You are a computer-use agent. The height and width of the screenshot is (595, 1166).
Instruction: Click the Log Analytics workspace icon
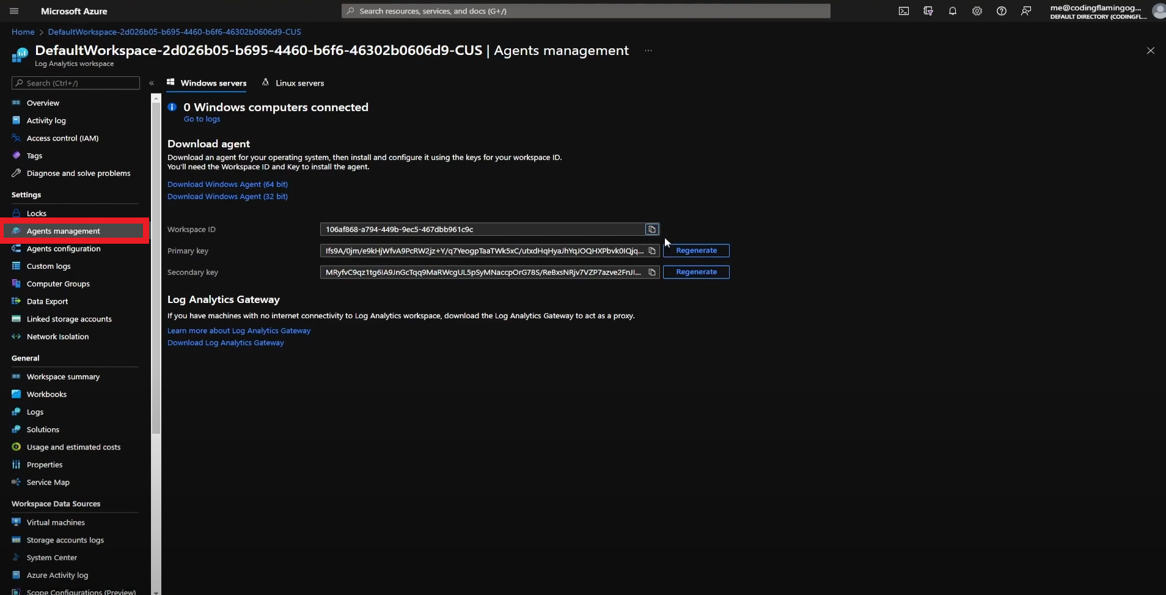pos(20,55)
